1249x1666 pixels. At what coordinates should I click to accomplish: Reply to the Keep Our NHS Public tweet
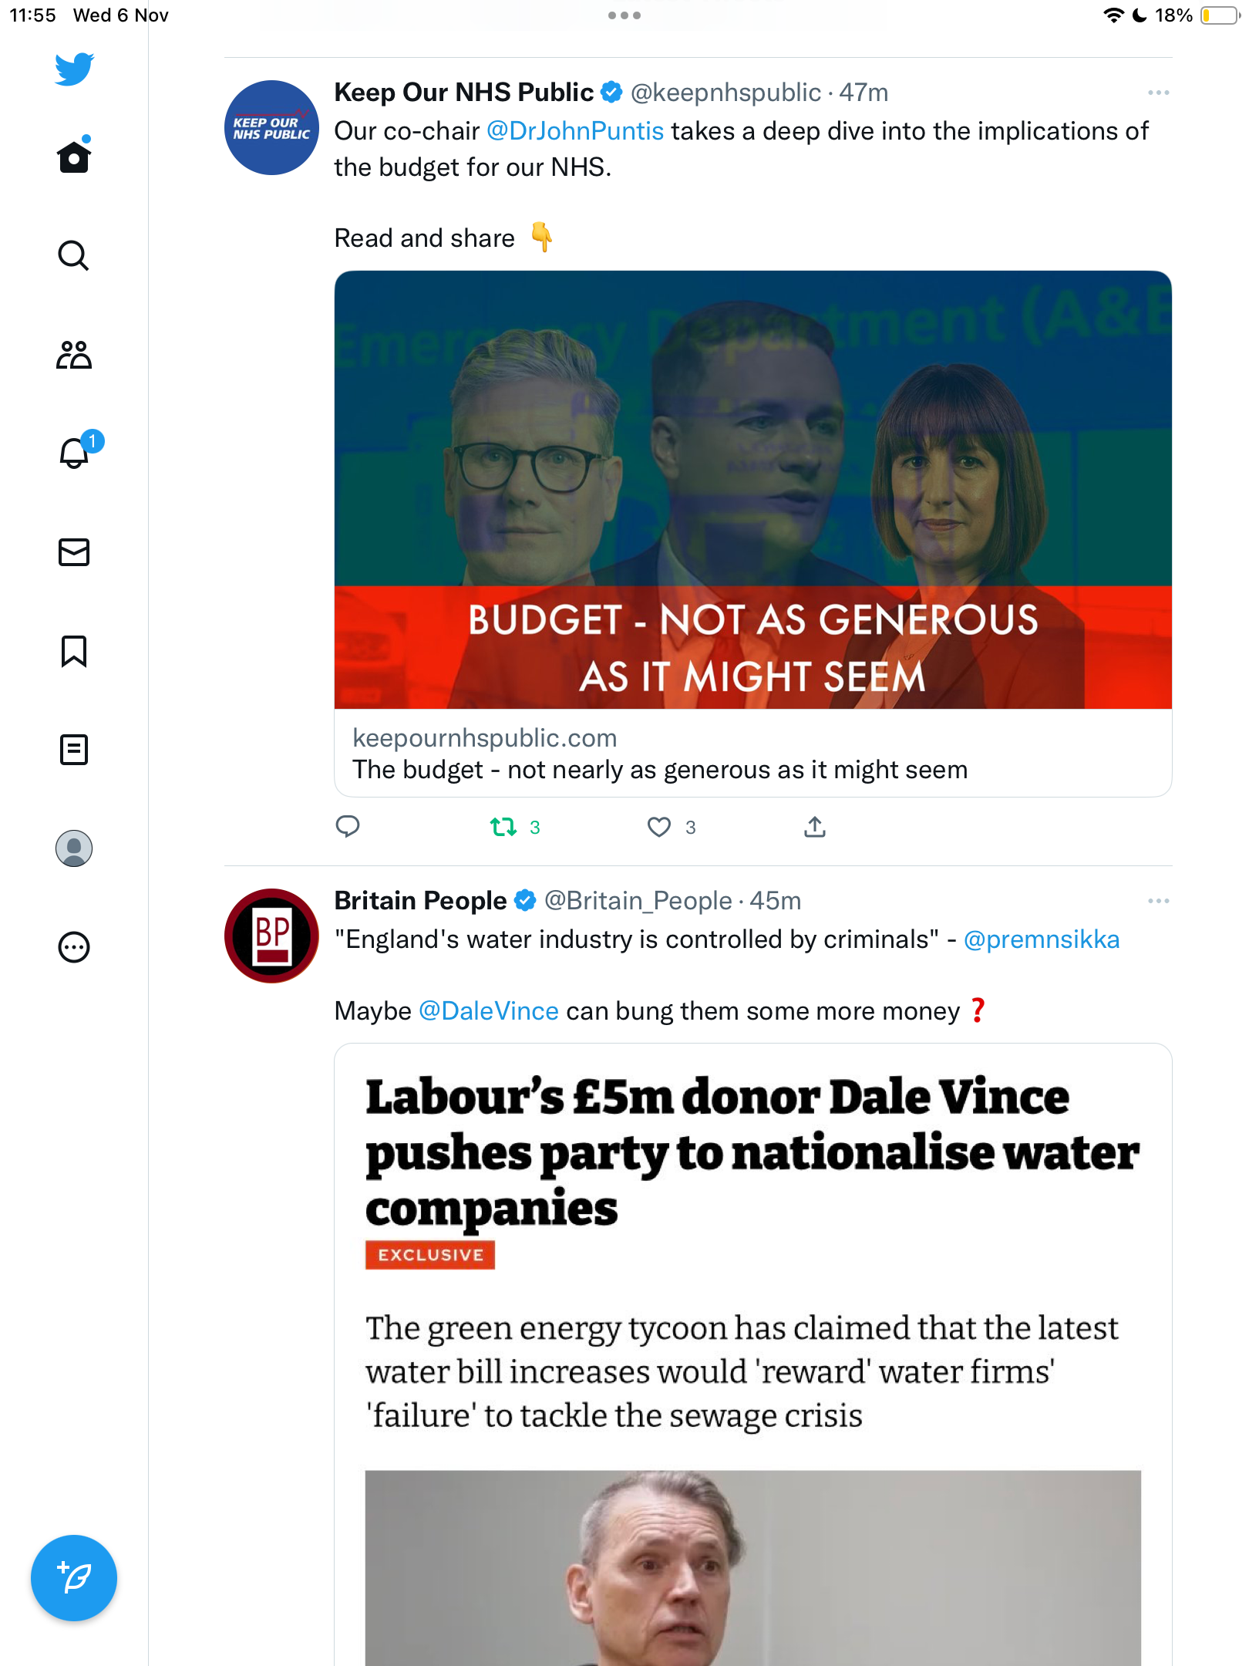(x=348, y=827)
